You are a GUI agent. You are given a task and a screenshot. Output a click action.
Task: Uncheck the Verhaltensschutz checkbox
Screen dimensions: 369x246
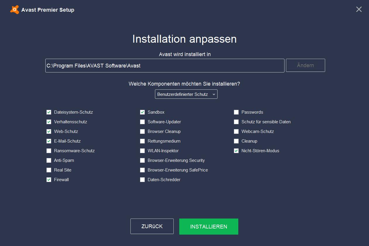click(x=49, y=122)
